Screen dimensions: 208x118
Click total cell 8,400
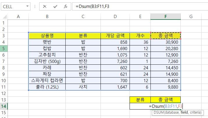tap(166, 80)
